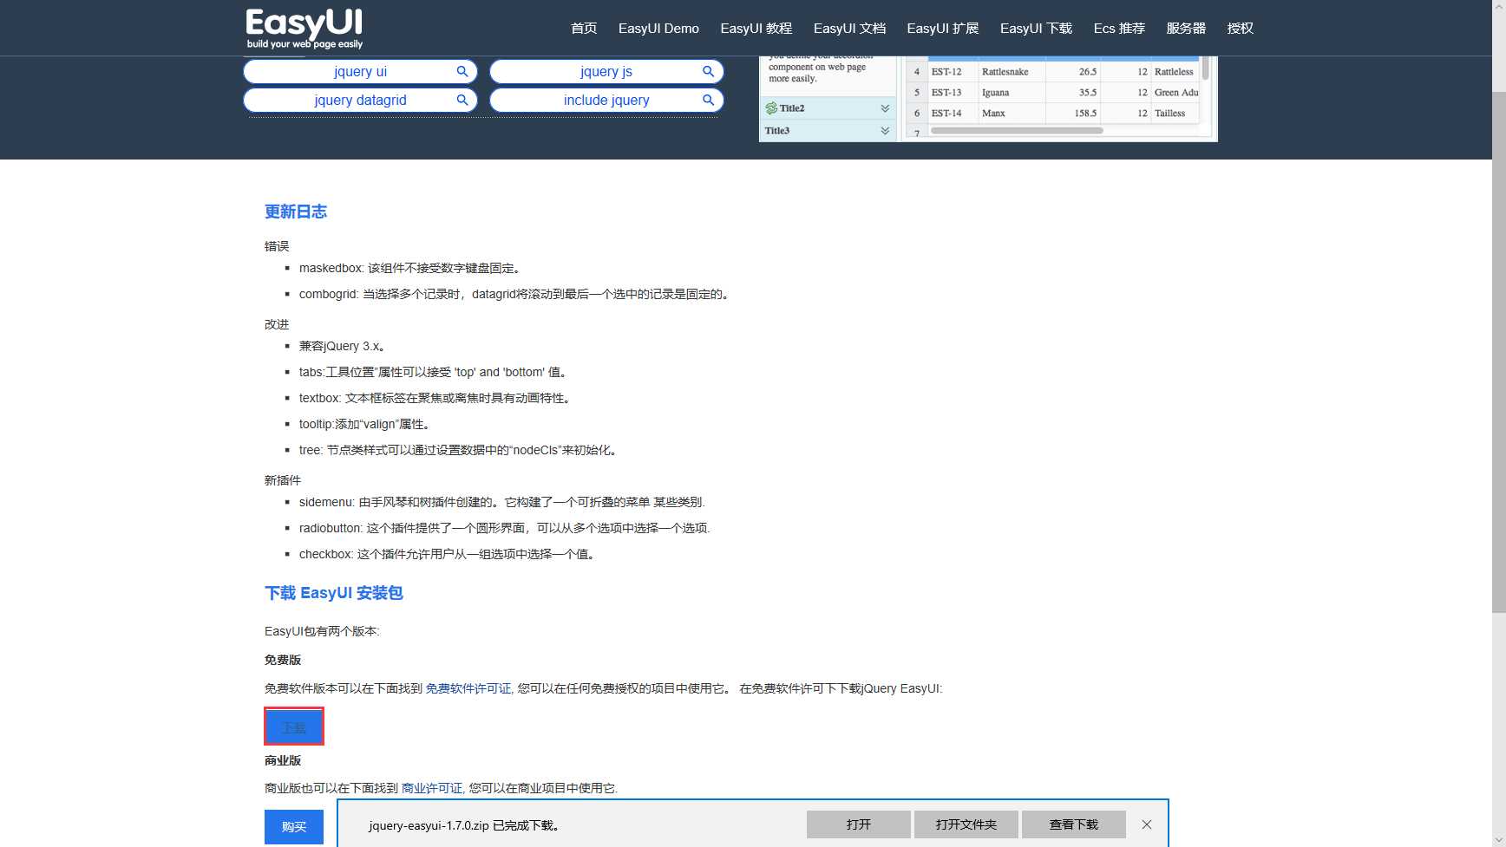Click the Title2 accordion icon

[771, 108]
